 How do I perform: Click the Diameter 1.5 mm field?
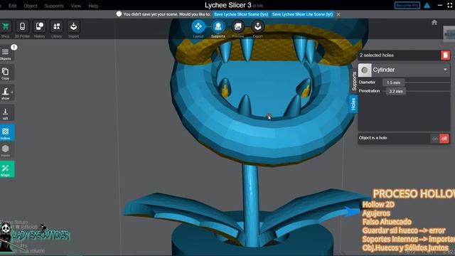point(393,82)
